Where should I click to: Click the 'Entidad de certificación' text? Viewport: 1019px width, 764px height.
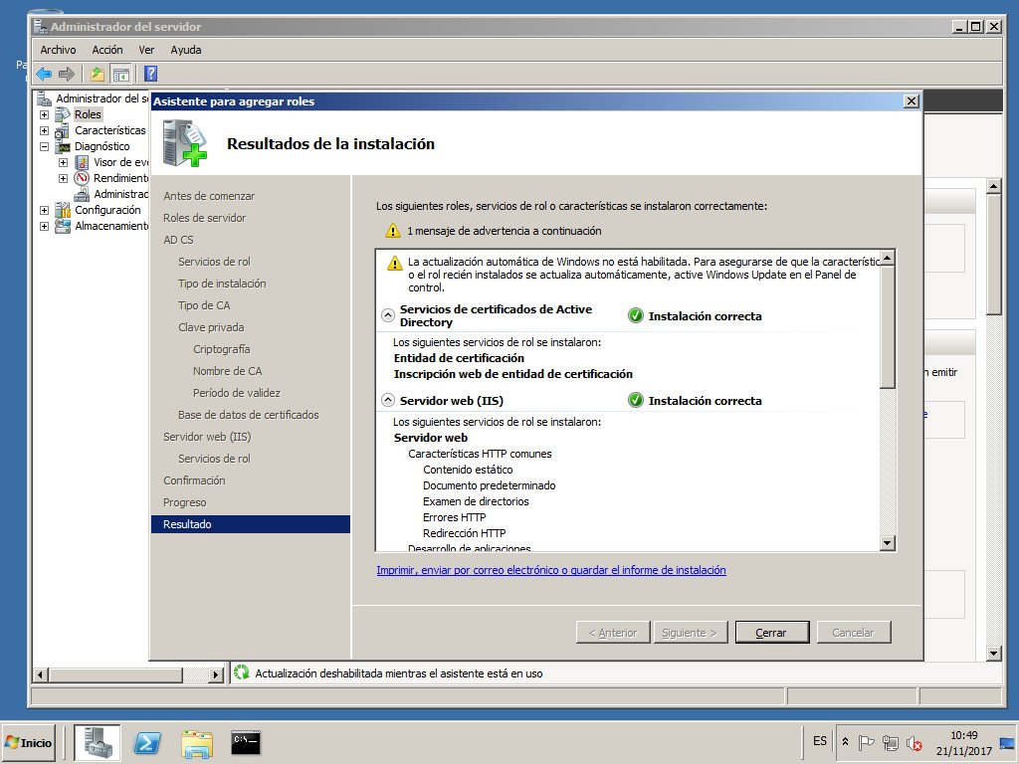pyautogui.click(x=459, y=358)
